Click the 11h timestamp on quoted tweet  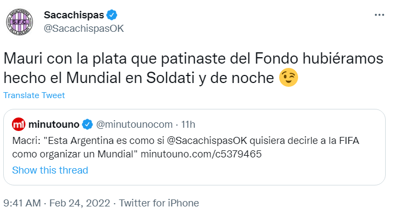(x=188, y=125)
